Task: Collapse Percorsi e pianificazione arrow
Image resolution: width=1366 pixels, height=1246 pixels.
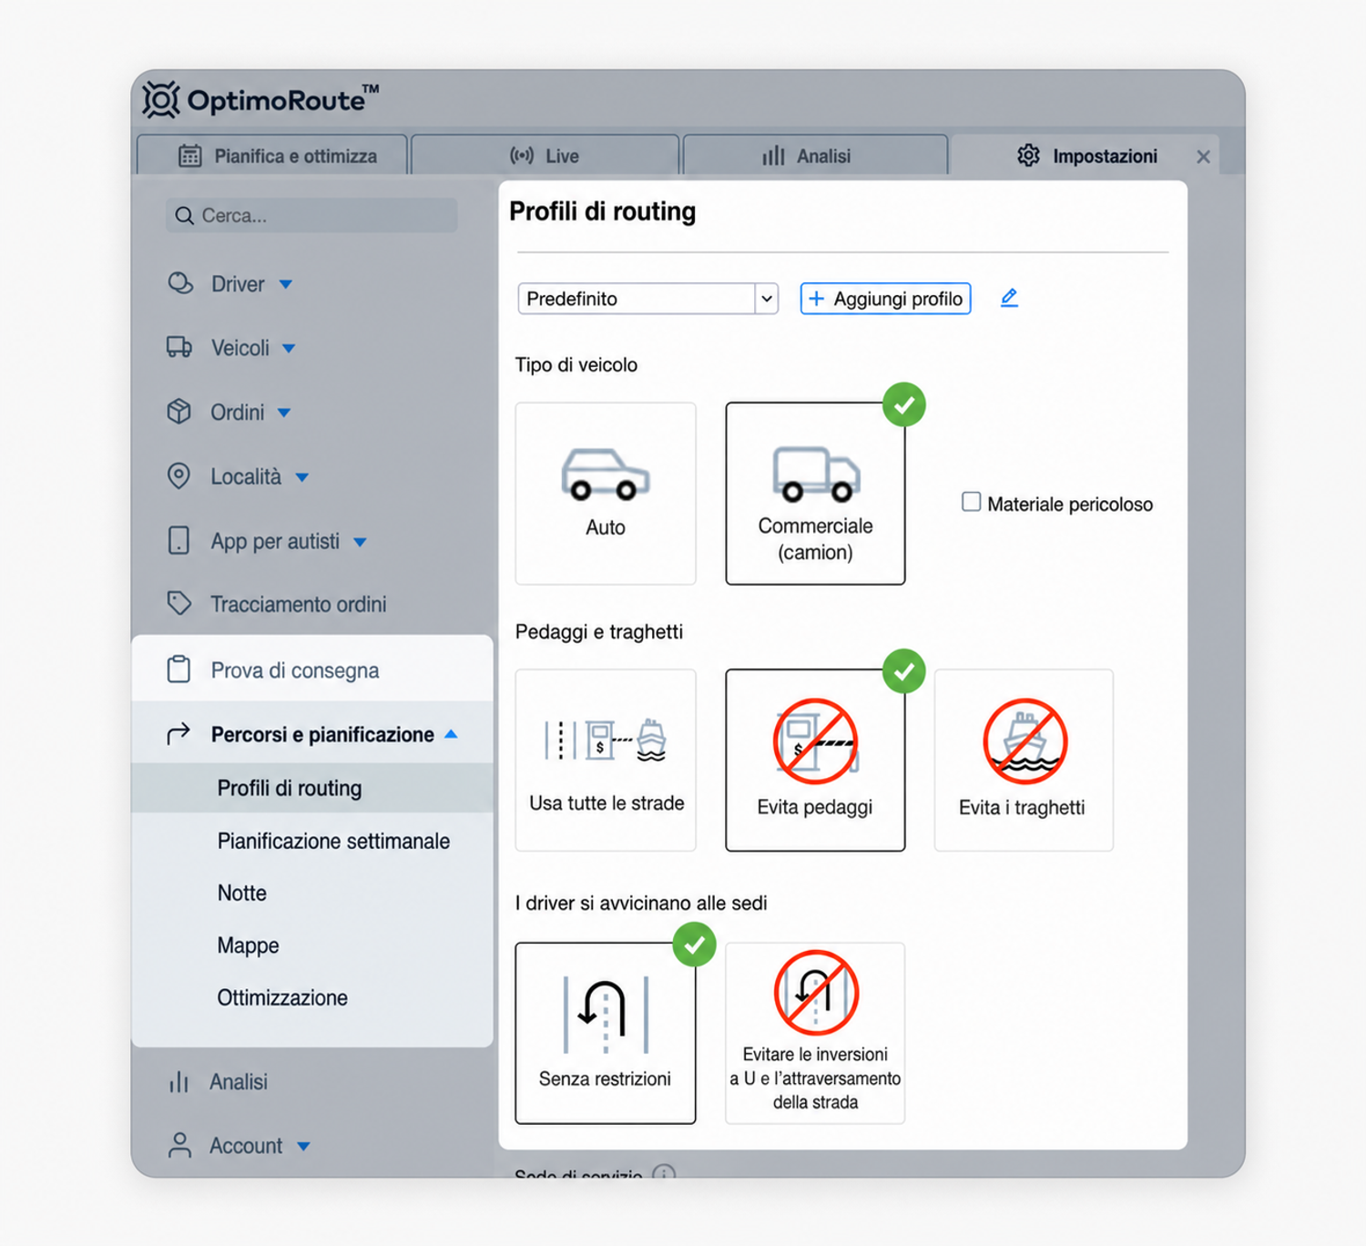Action: 451,734
